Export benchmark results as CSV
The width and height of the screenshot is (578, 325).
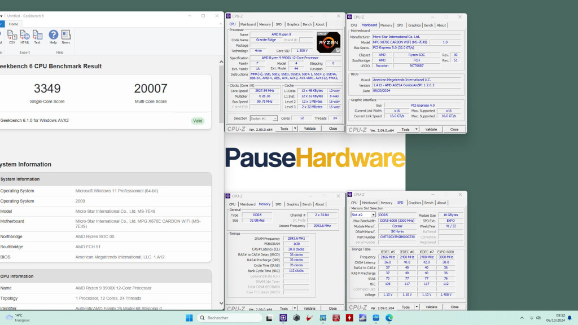pyautogui.click(x=11, y=37)
